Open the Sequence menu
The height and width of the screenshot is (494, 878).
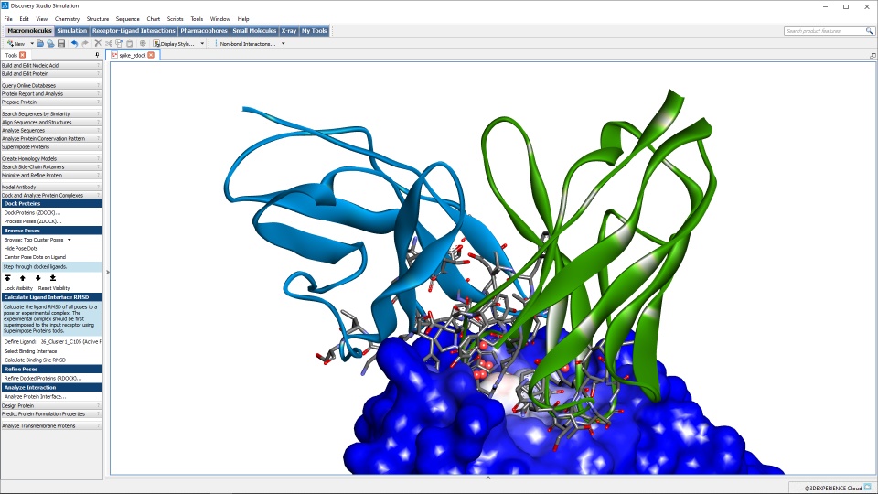128,19
